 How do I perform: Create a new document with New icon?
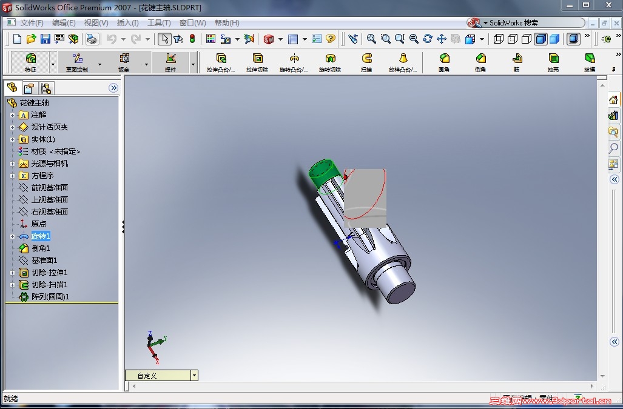(17, 39)
